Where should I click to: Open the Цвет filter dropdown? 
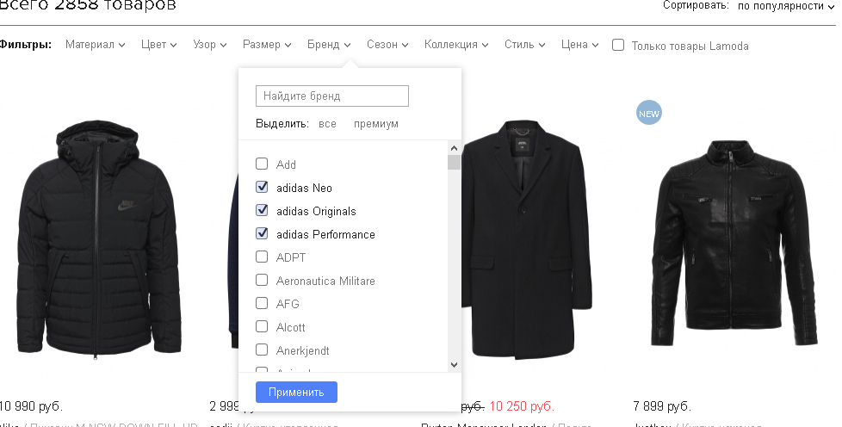(x=159, y=45)
